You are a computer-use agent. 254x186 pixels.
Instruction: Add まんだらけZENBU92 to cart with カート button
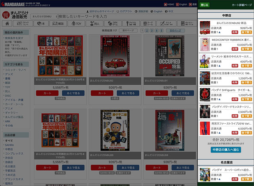pos(102,93)
